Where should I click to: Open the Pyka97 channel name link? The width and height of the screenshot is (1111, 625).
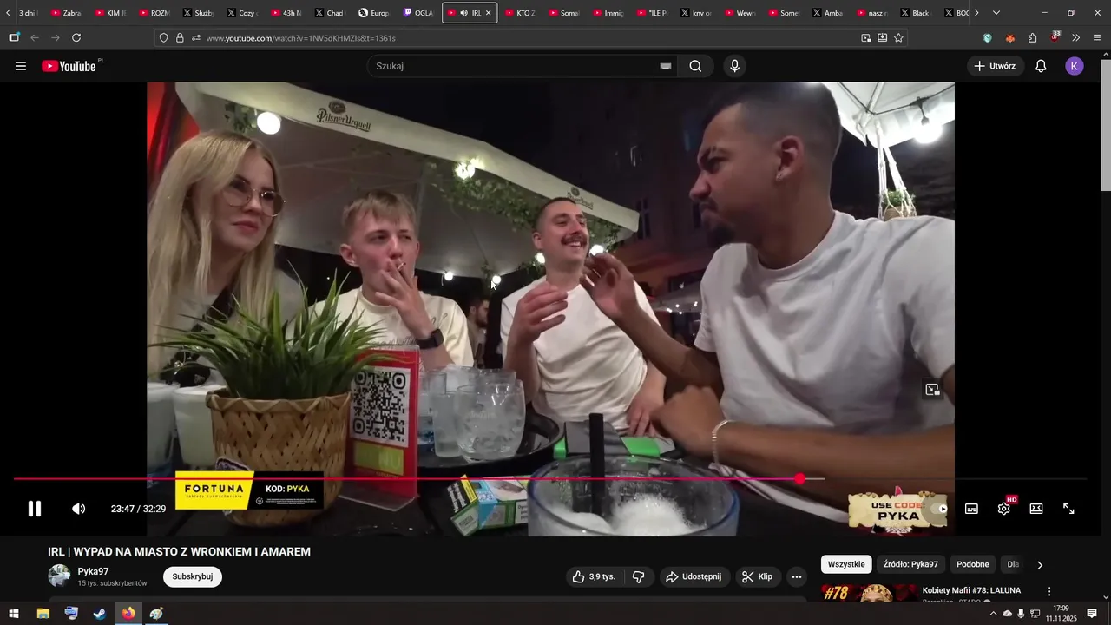[x=93, y=571]
